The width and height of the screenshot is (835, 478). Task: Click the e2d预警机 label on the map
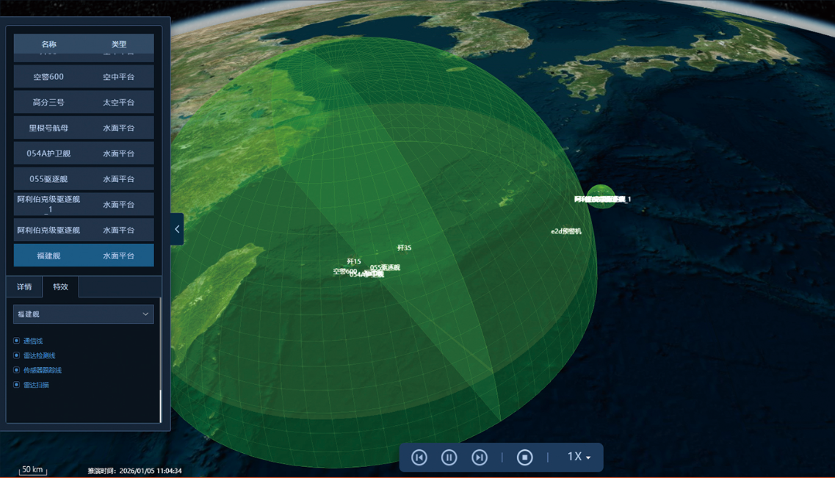[x=566, y=231]
